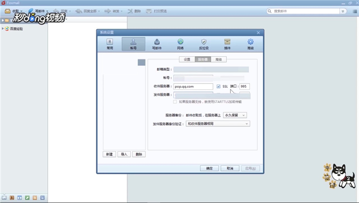
Task: Click the 收件服务器 field pop.qq.com
Action: coord(193,86)
